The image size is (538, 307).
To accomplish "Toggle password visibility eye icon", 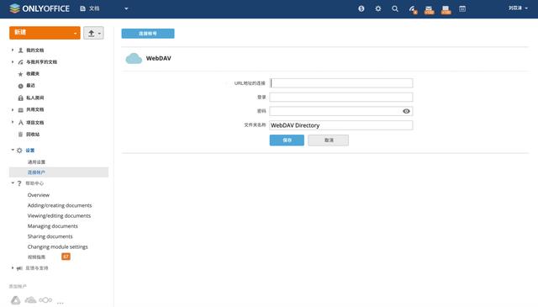I will pos(406,111).
